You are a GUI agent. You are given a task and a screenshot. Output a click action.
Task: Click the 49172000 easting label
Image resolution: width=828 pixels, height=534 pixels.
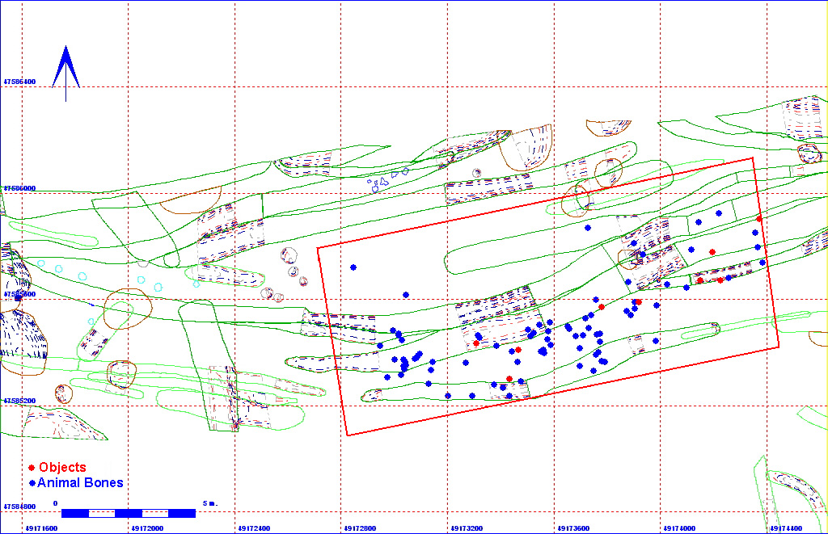point(147,528)
